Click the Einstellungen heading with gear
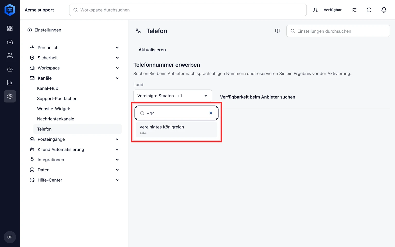Viewport: 395px width, 247px height. point(44,30)
